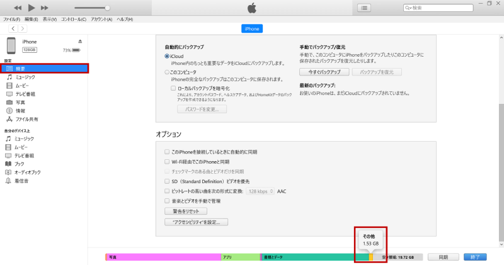
Task: Click the play button
Action: click(x=31, y=8)
